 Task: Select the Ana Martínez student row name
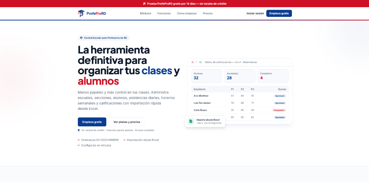pyautogui.click(x=201, y=96)
